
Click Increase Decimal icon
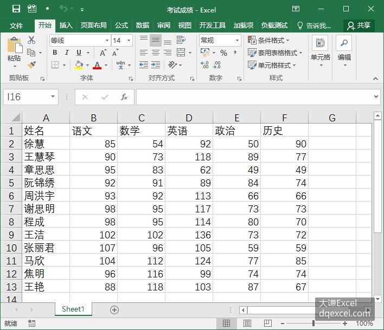(x=204, y=65)
